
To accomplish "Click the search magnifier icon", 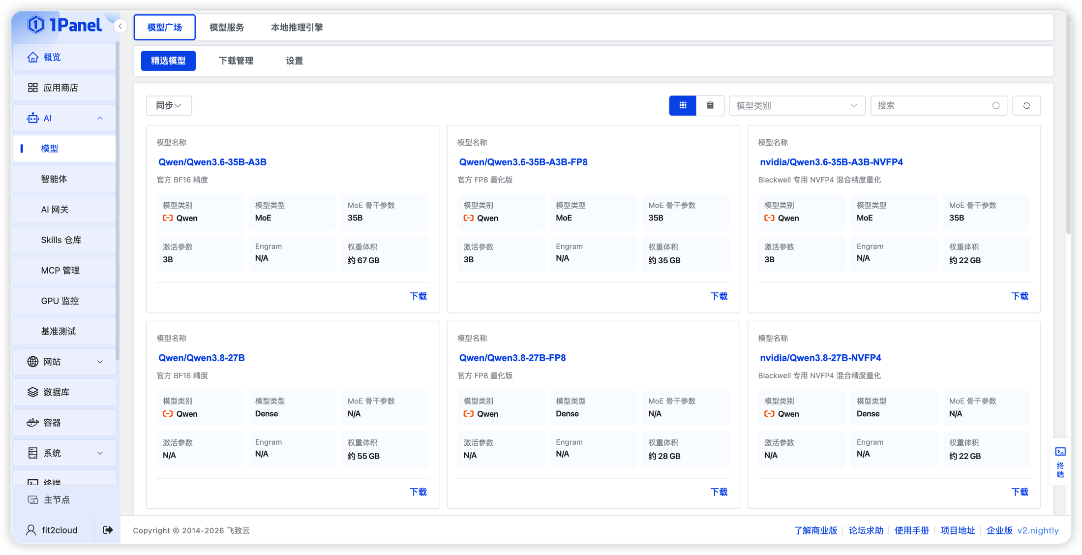I will pyautogui.click(x=996, y=105).
